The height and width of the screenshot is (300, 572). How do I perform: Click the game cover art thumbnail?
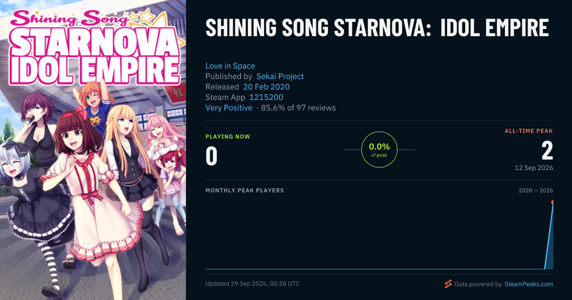click(93, 150)
